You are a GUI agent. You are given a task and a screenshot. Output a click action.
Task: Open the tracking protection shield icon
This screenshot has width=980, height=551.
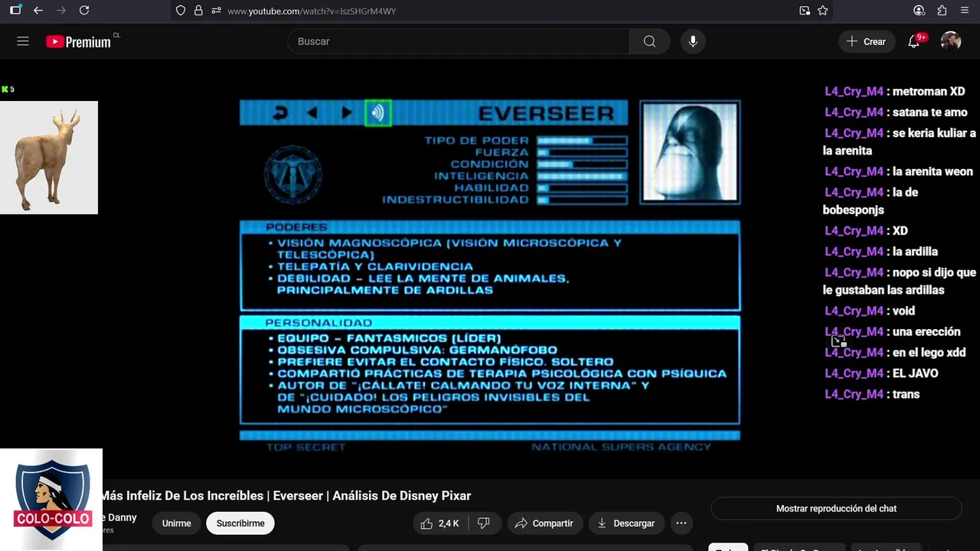pyautogui.click(x=181, y=11)
